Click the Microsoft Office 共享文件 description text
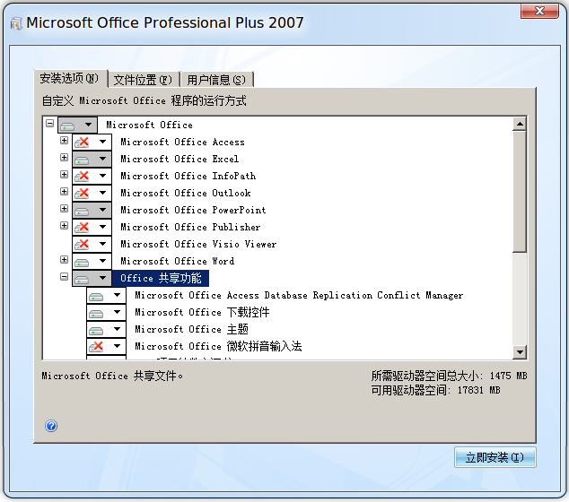This screenshot has width=569, height=502. pyautogui.click(x=112, y=376)
